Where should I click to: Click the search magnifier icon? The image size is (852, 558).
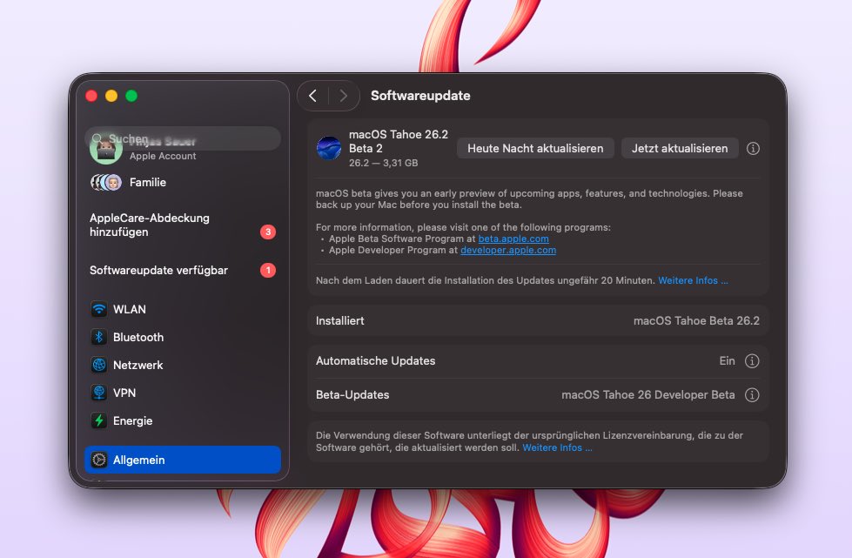click(x=97, y=138)
